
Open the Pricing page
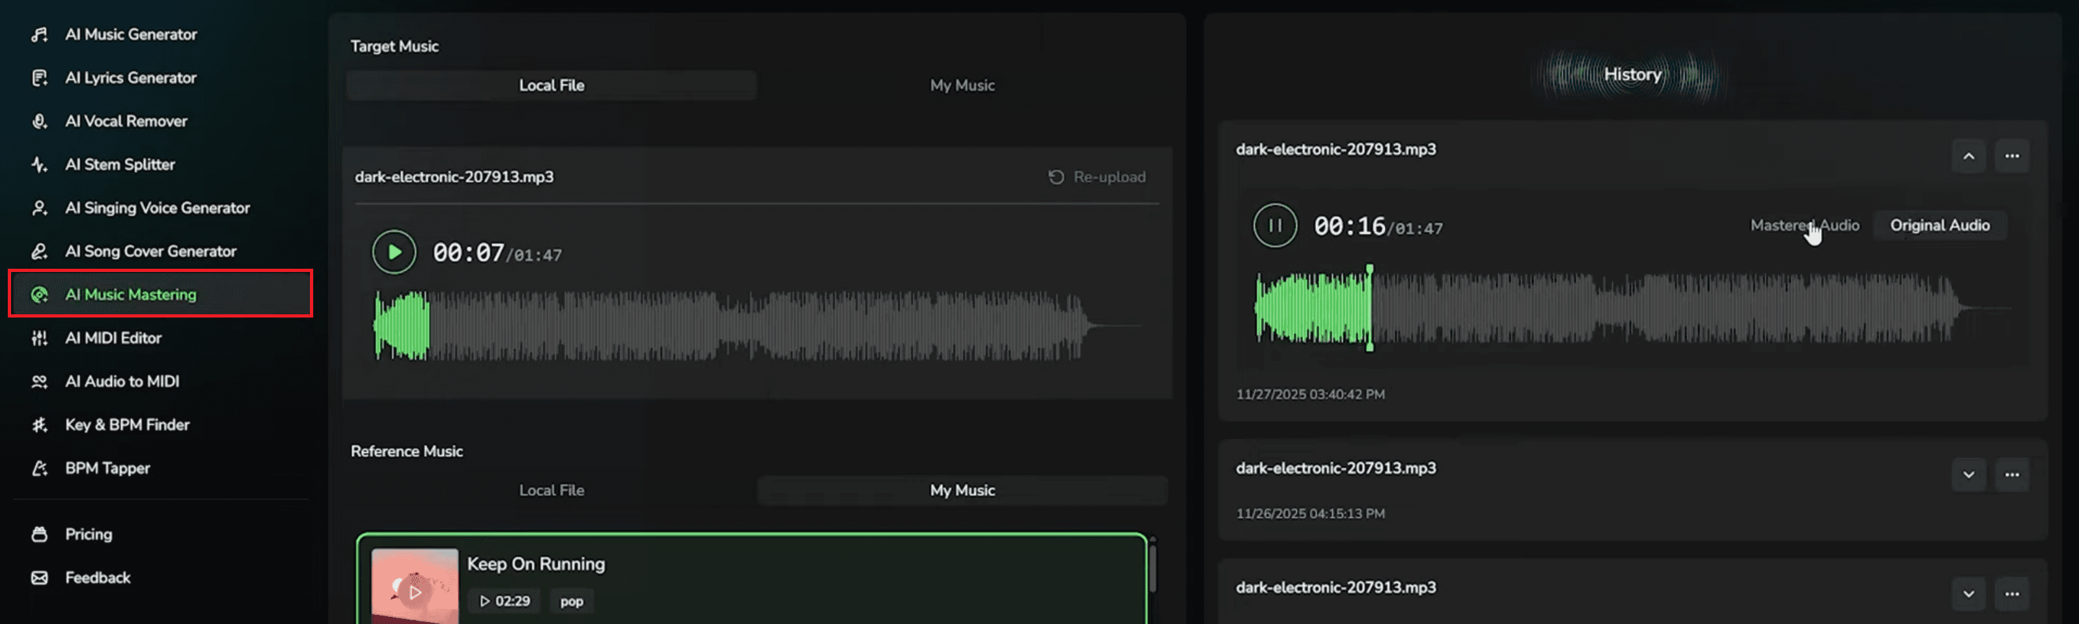pos(87,534)
